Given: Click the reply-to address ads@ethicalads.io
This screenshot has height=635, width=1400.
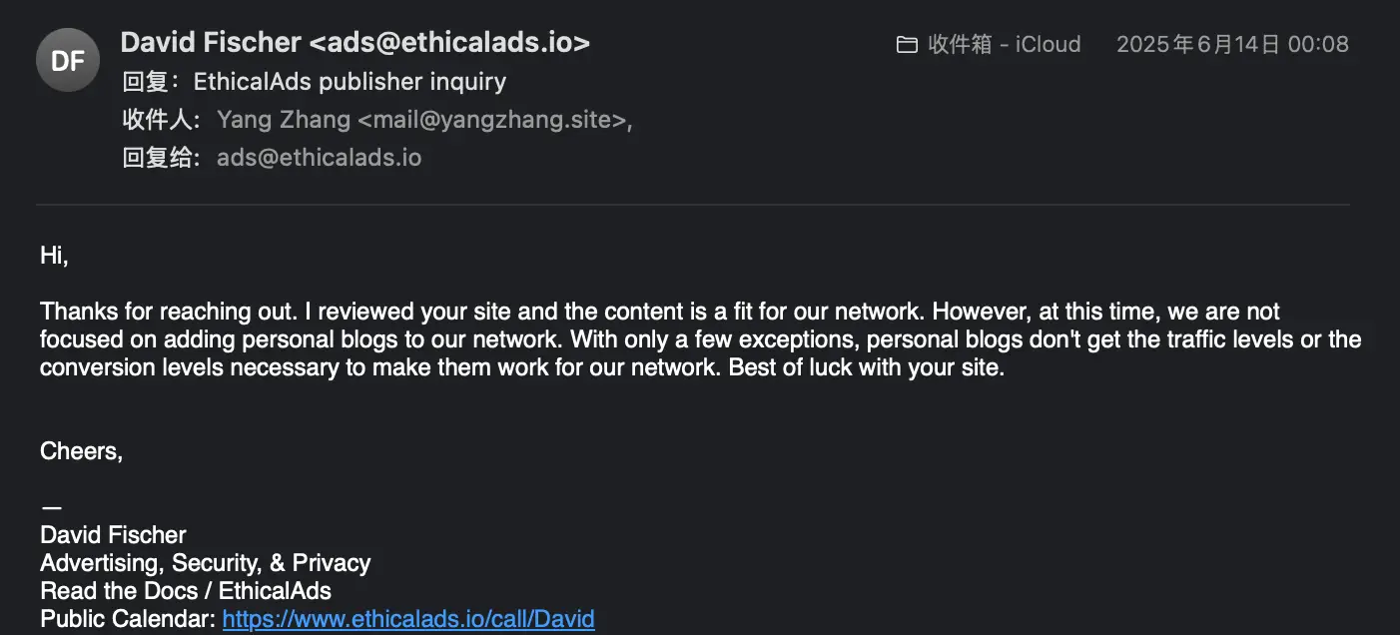Looking at the screenshot, I should [x=319, y=158].
